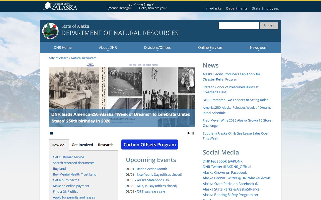Click the Search button
321x200 pixels.
tap(269, 26)
